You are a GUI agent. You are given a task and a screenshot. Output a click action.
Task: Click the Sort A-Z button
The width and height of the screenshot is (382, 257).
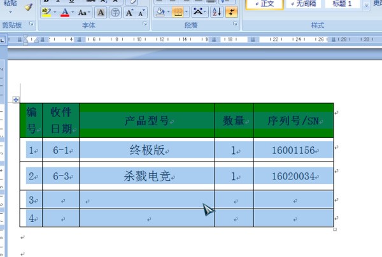click(216, 12)
